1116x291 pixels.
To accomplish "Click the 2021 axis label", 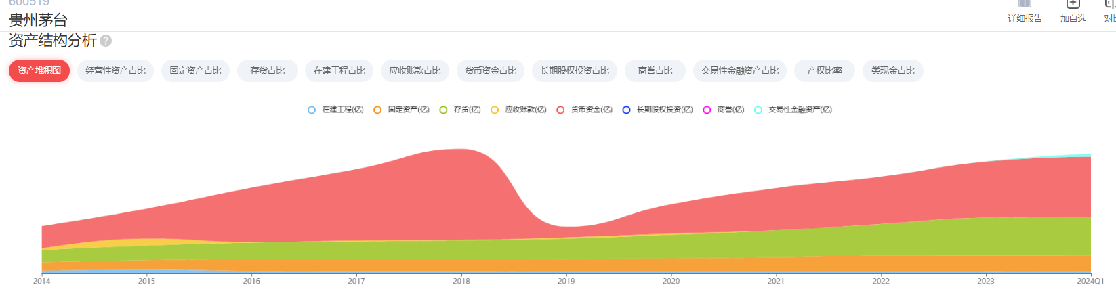I will (x=776, y=281).
